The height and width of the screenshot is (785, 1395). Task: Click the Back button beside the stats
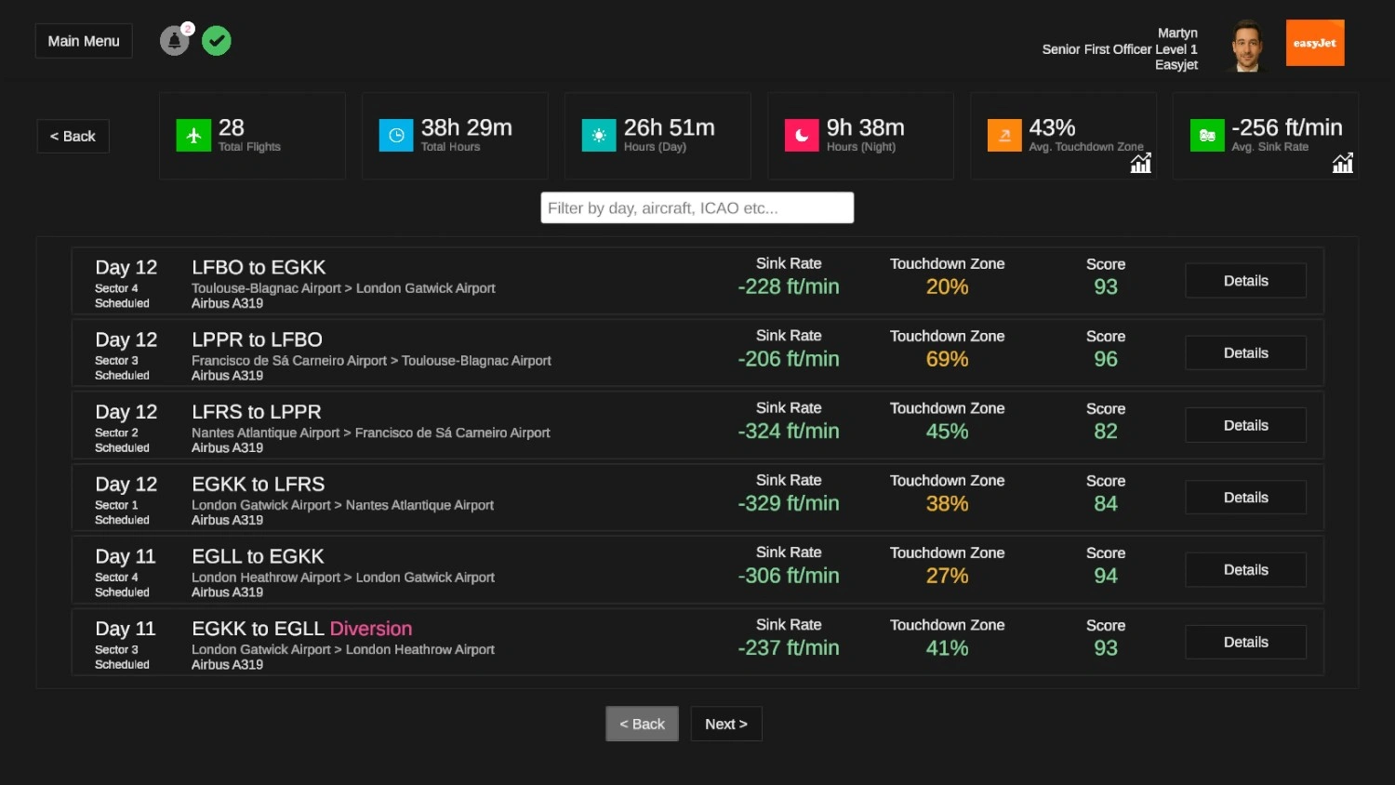pos(73,137)
